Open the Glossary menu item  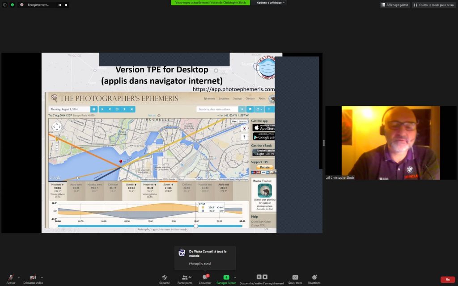(x=250, y=99)
